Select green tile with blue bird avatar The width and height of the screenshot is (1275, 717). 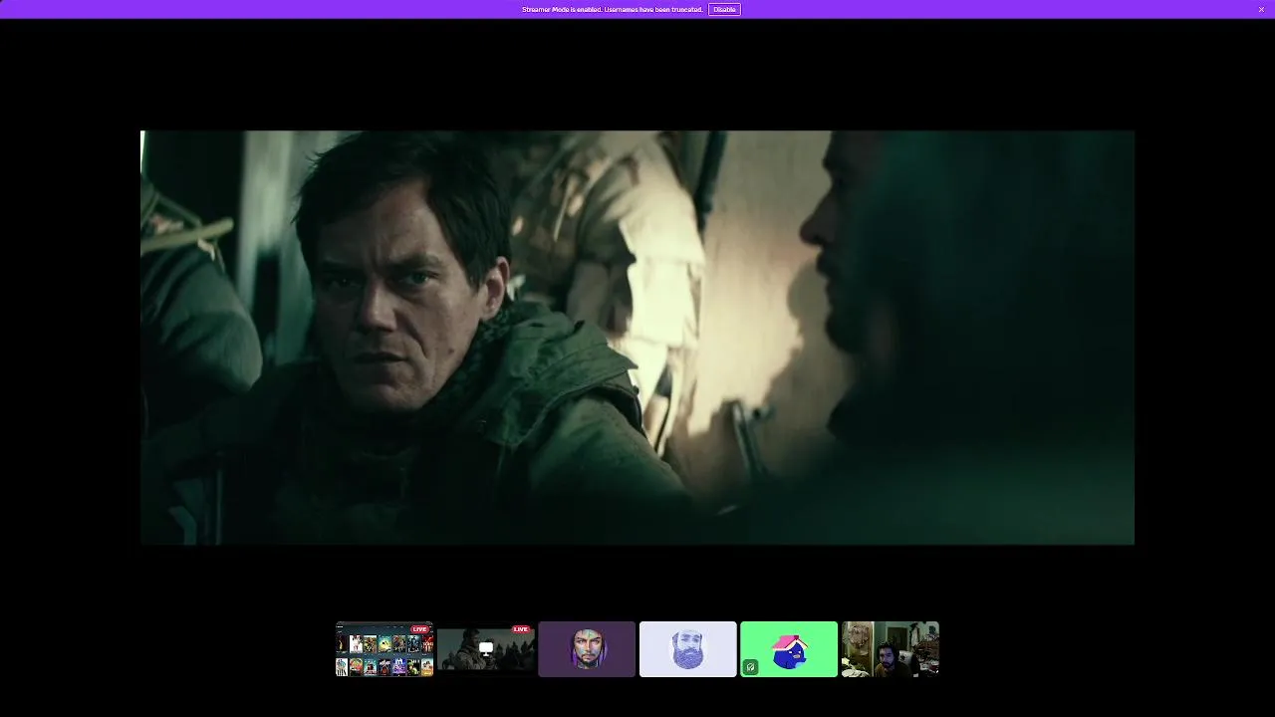point(789,649)
